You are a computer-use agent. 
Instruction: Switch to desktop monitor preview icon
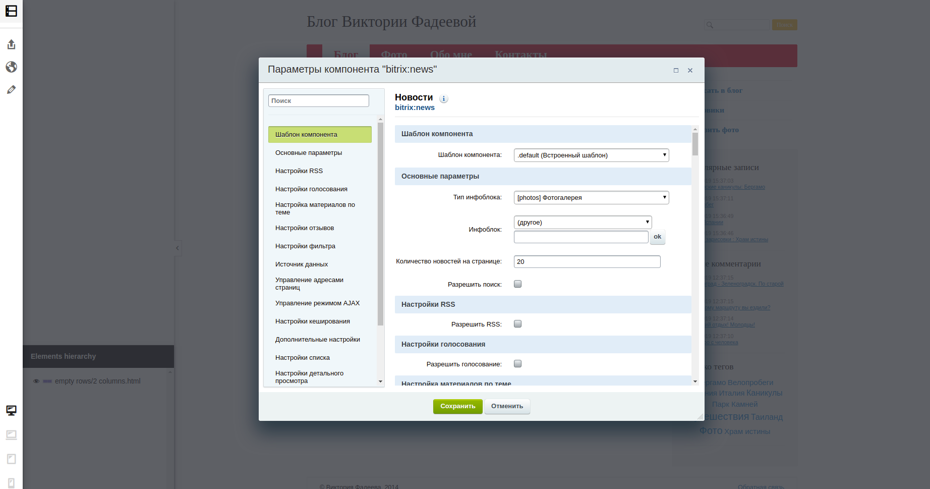pyautogui.click(x=11, y=411)
